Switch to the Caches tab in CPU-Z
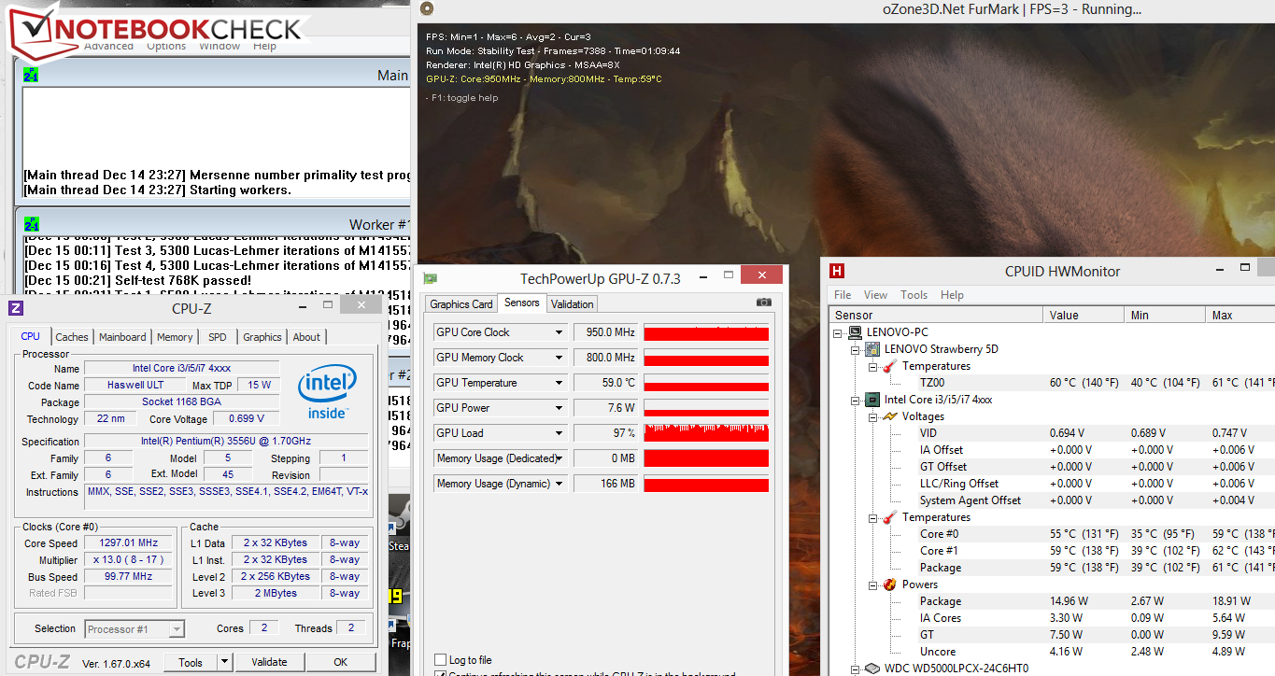This screenshot has height=676, width=1275. (x=72, y=337)
